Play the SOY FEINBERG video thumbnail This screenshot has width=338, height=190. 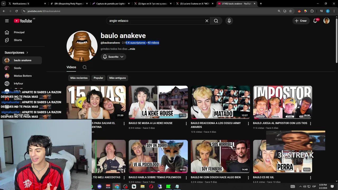(220, 156)
